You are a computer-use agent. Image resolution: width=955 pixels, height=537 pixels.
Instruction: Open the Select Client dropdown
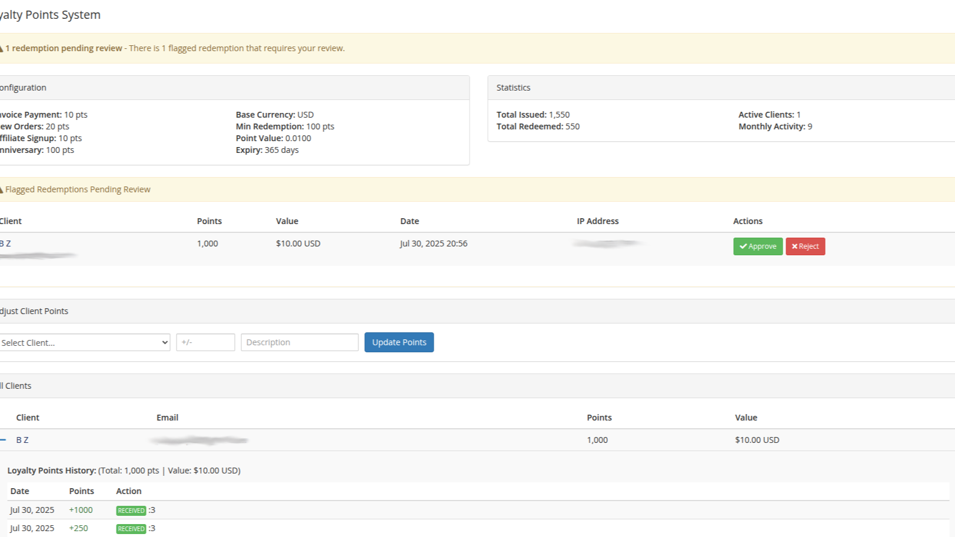point(85,342)
